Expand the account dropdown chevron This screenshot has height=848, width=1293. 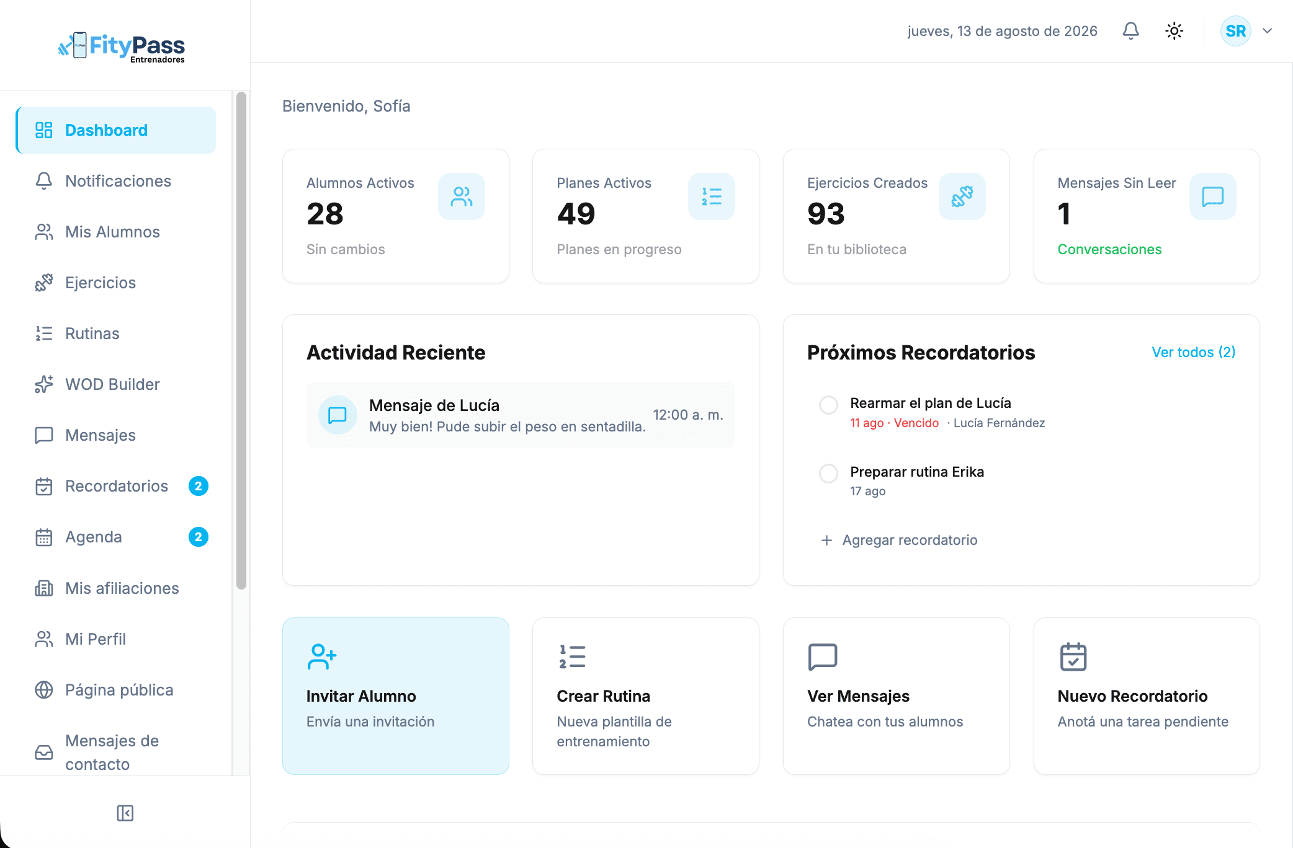(x=1268, y=31)
